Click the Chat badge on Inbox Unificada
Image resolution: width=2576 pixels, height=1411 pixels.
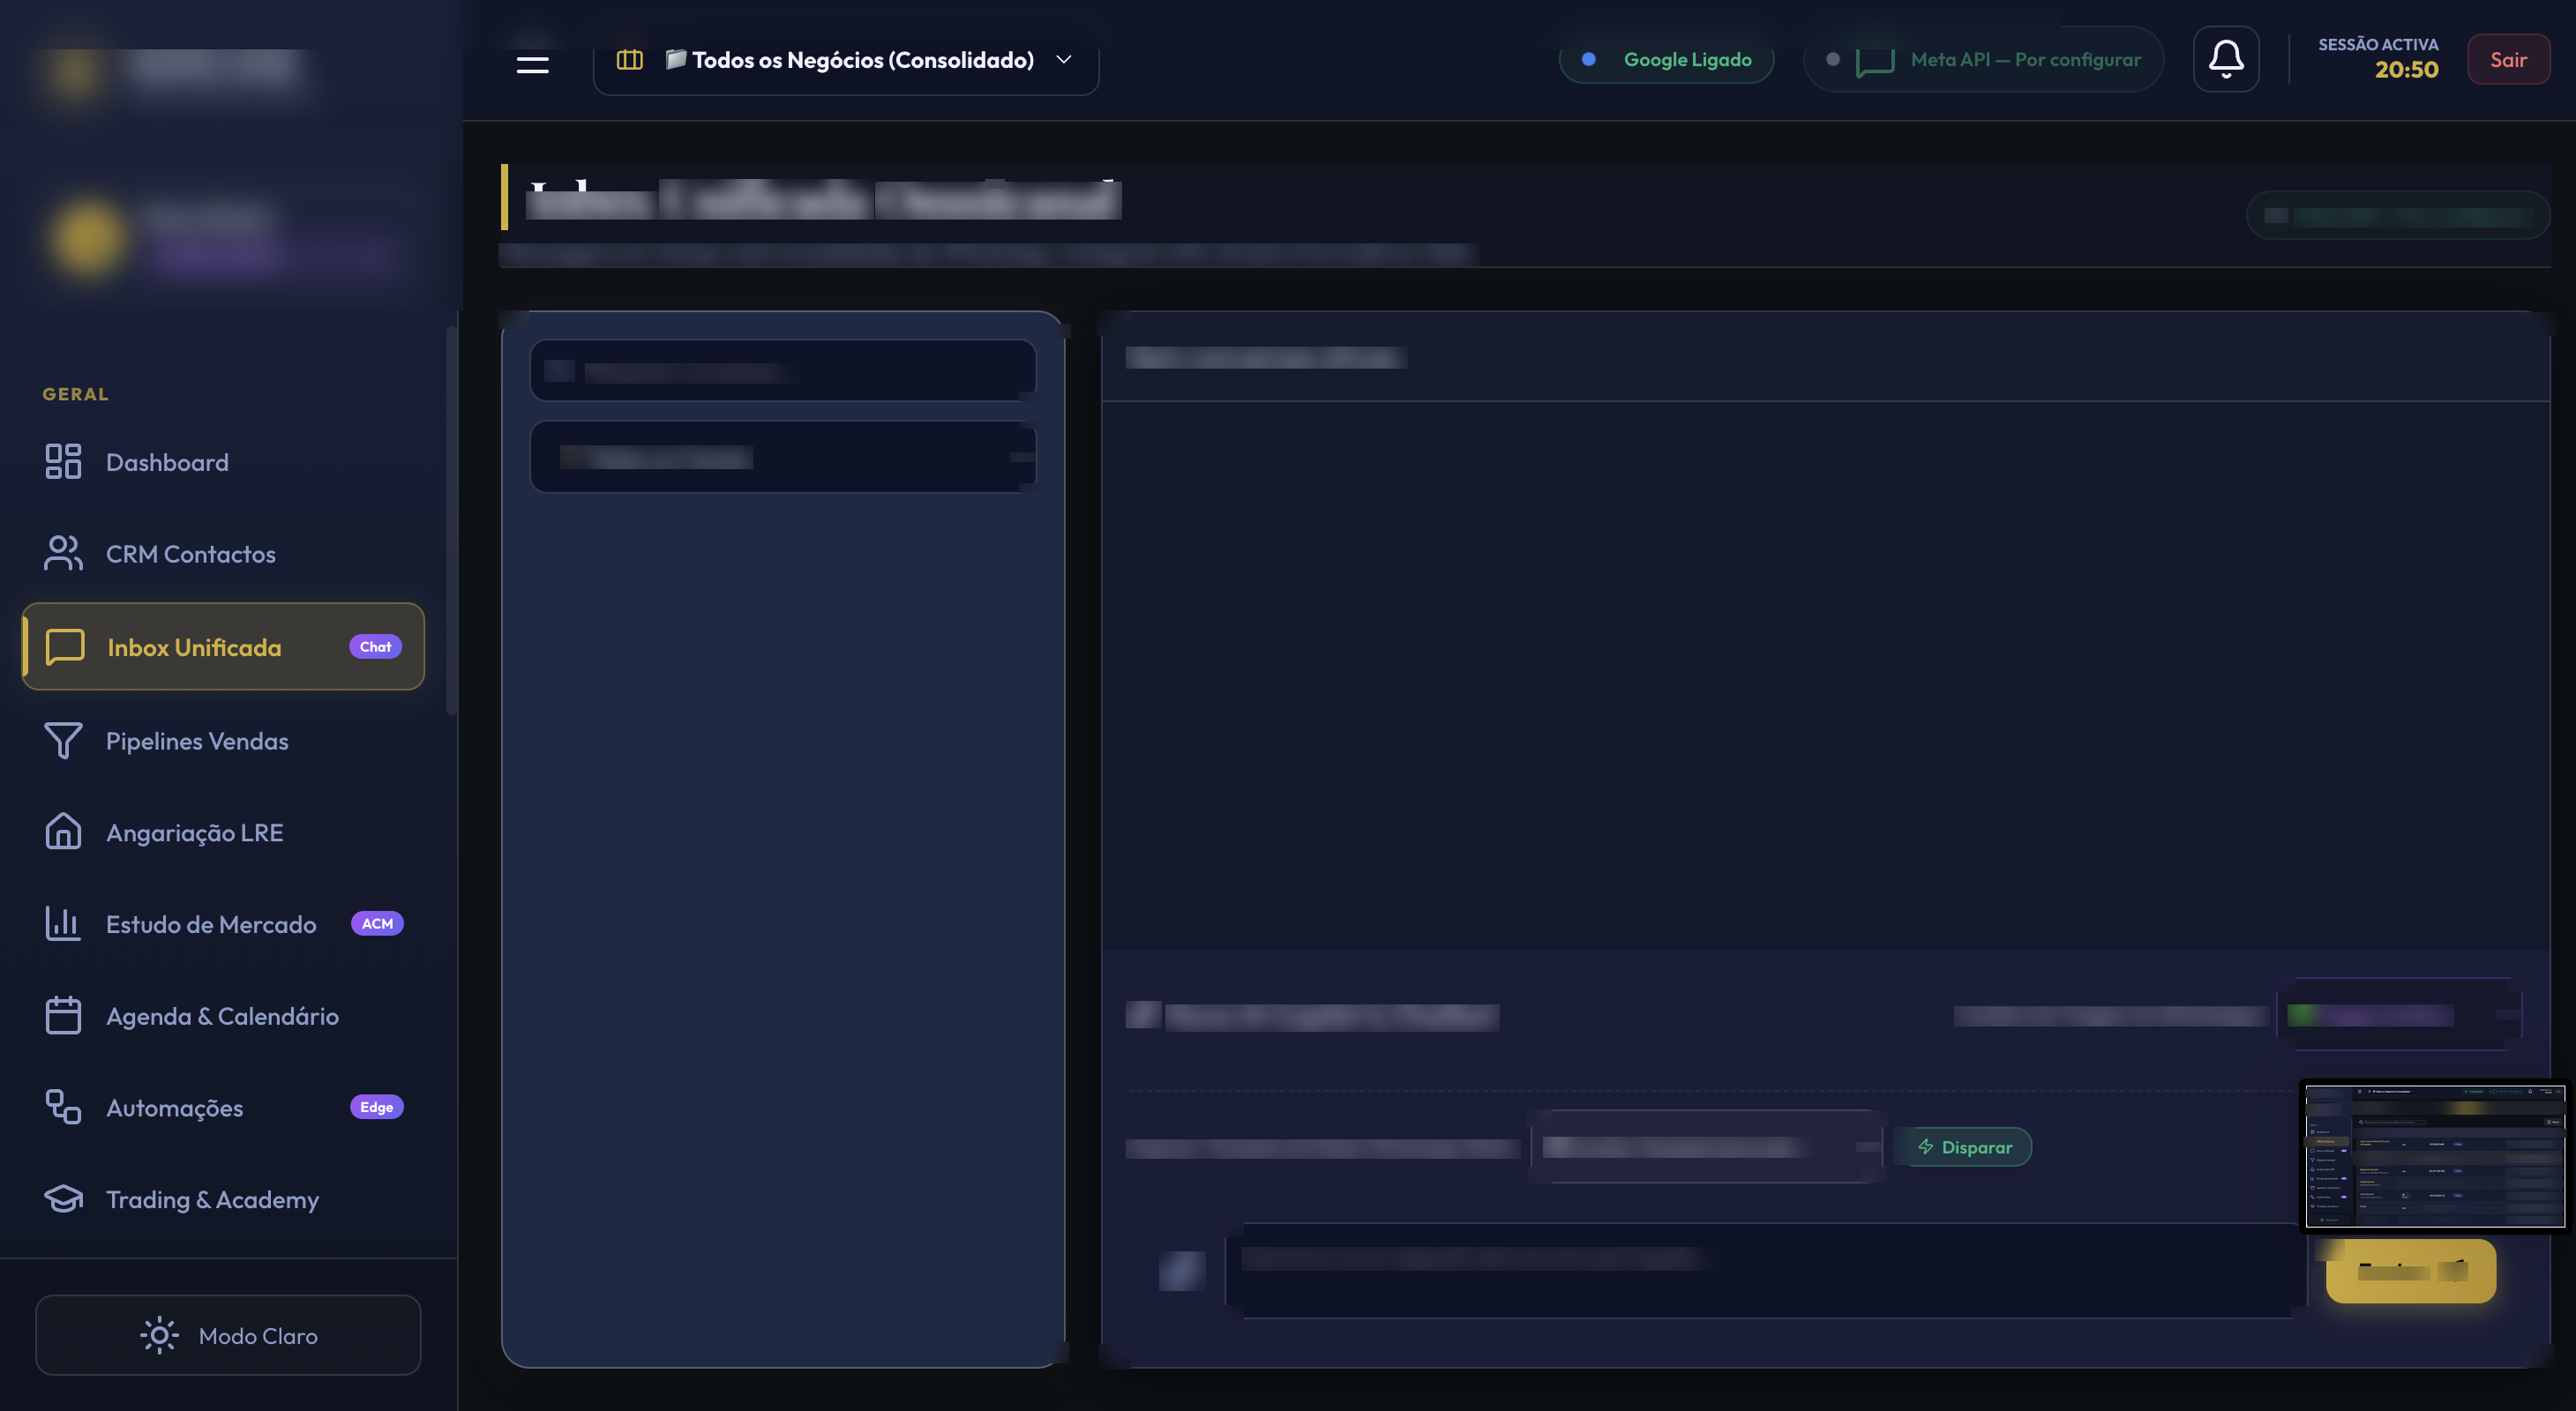pos(375,646)
